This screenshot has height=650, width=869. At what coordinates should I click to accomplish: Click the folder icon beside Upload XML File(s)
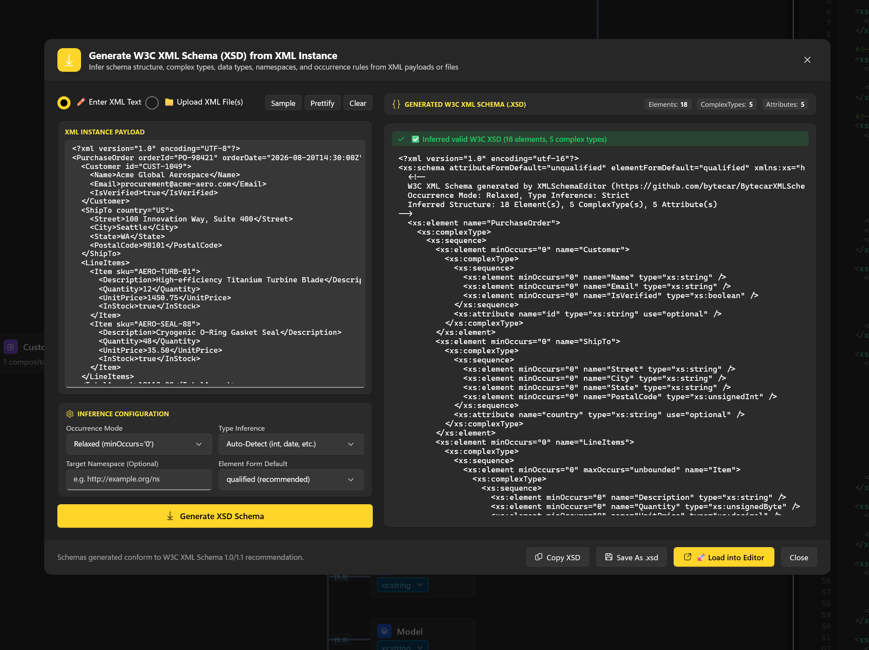(x=169, y=102)
